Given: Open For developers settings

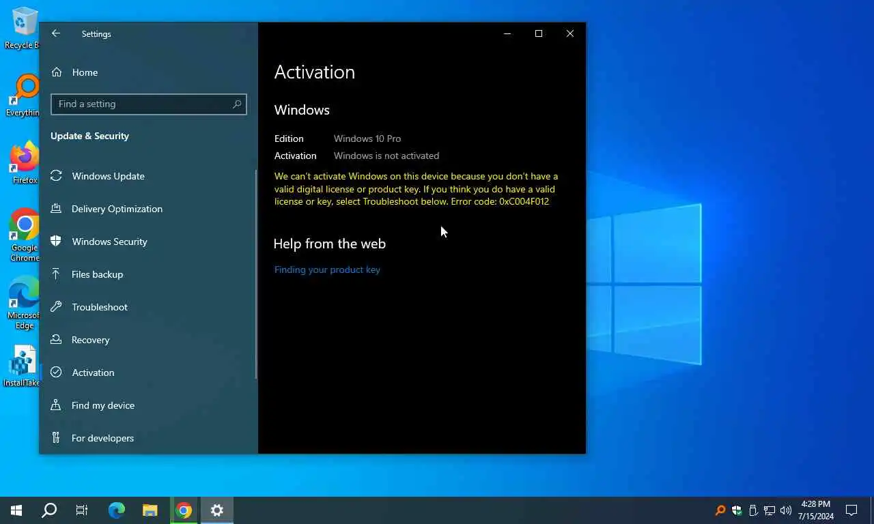Looking at the screenshot, I should click(x=149, y=438).
